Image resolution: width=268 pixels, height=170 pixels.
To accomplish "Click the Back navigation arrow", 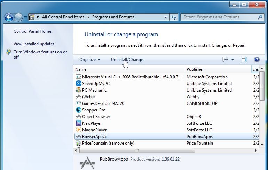I will tap(9, 17).
